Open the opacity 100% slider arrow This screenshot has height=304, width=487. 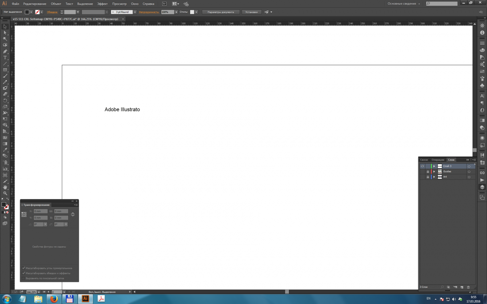click(x=176, y=12)
